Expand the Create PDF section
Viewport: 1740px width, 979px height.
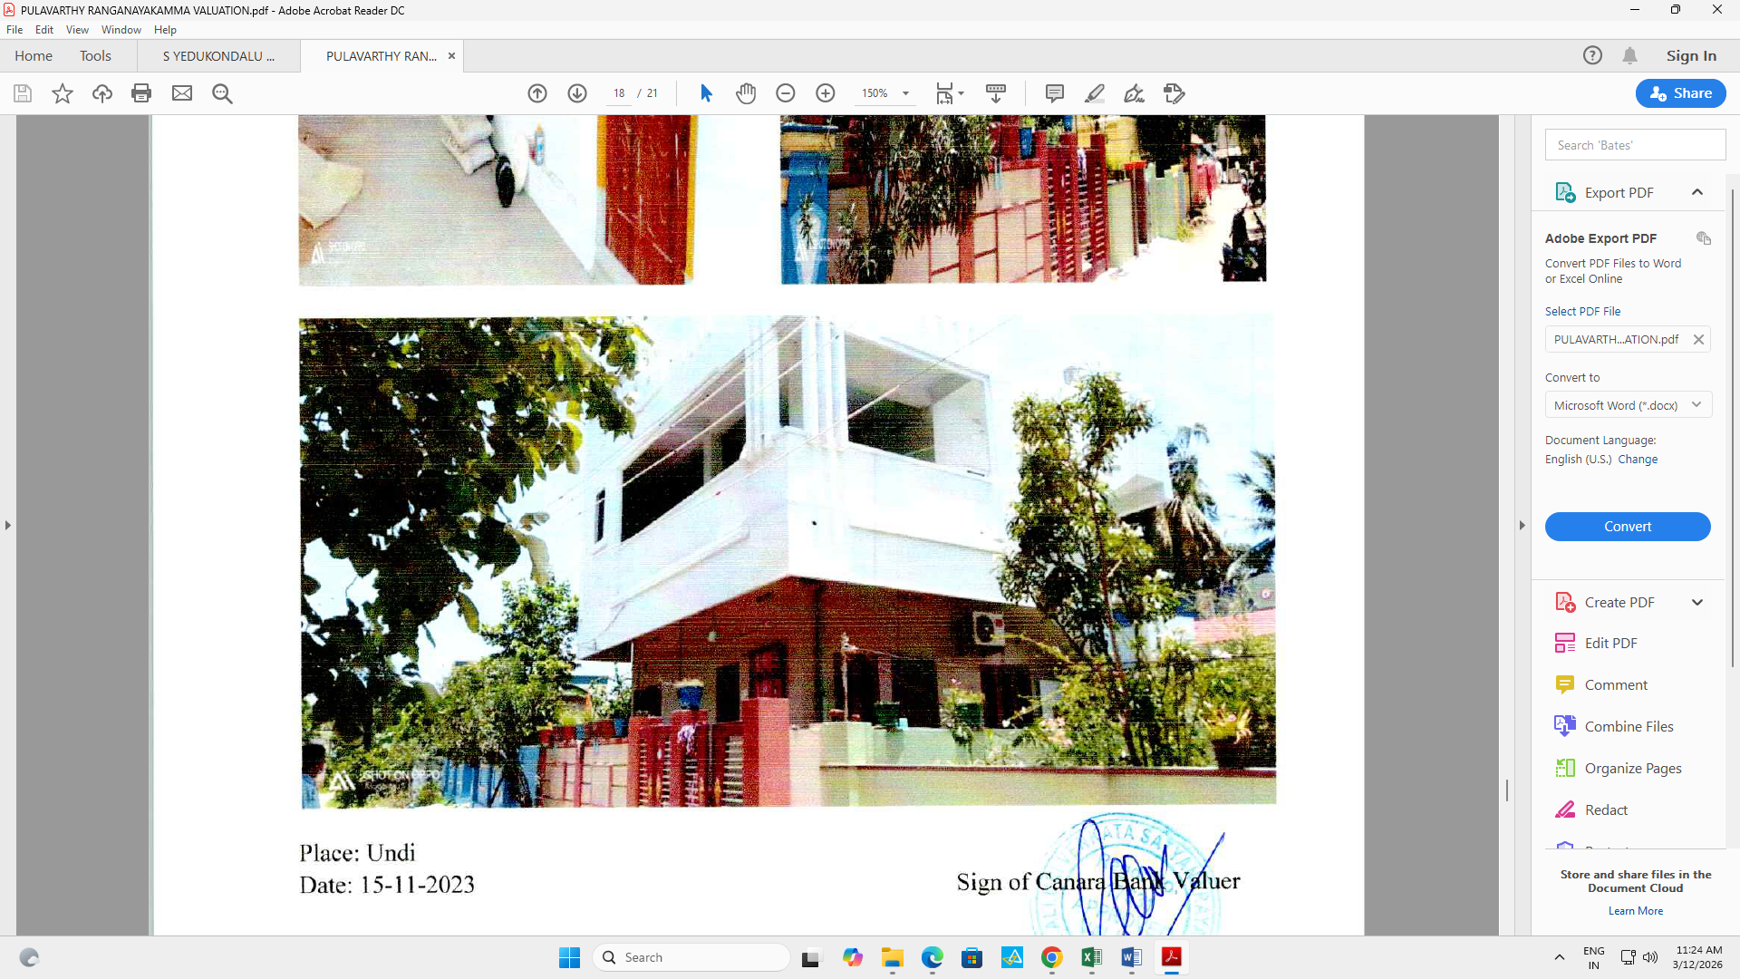(1696, 602)
